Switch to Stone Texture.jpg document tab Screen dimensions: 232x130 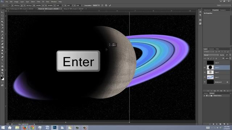pyautogui.click(x=20, y=9)
